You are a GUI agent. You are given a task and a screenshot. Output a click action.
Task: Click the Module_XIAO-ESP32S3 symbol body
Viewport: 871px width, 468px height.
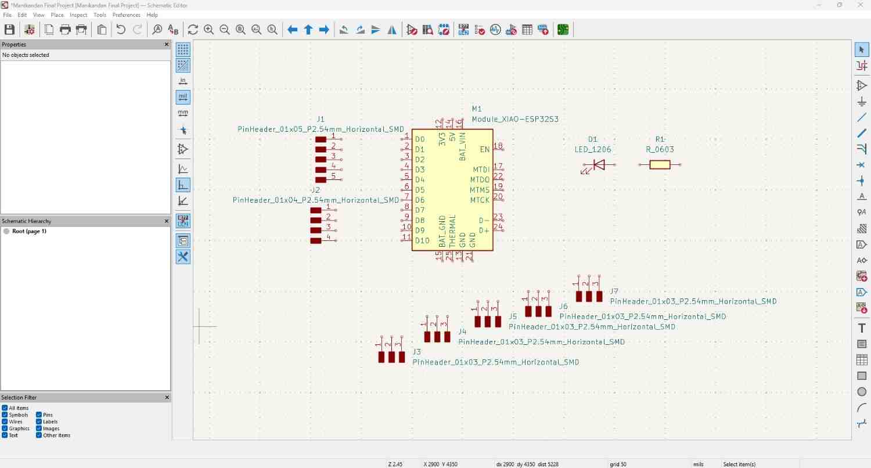[x=452, y=190]
